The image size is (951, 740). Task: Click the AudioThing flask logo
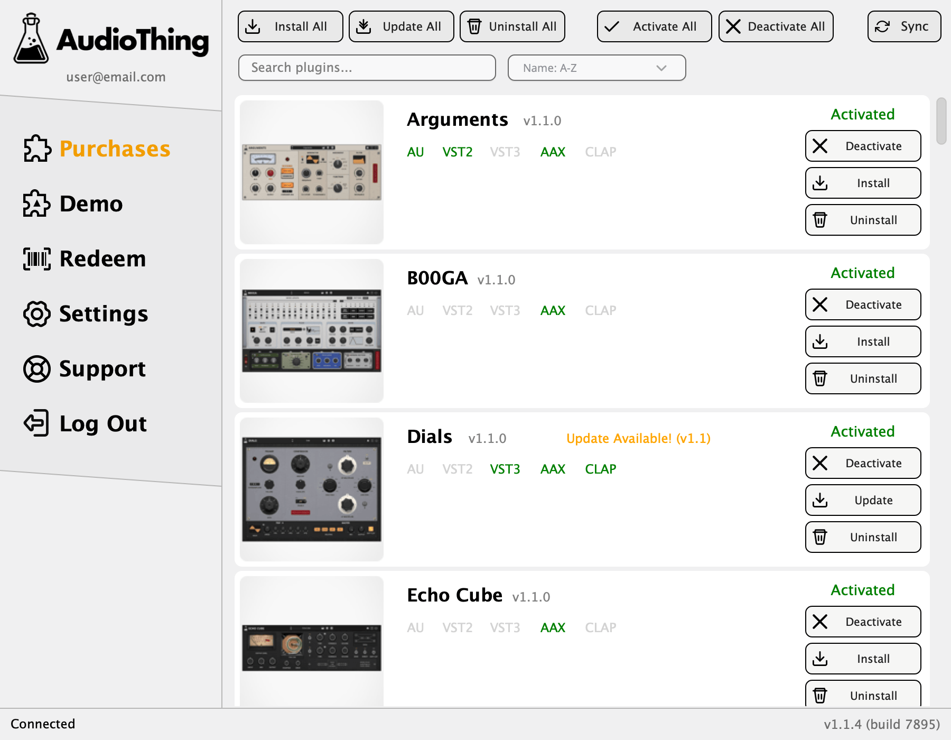pos(31,39)
